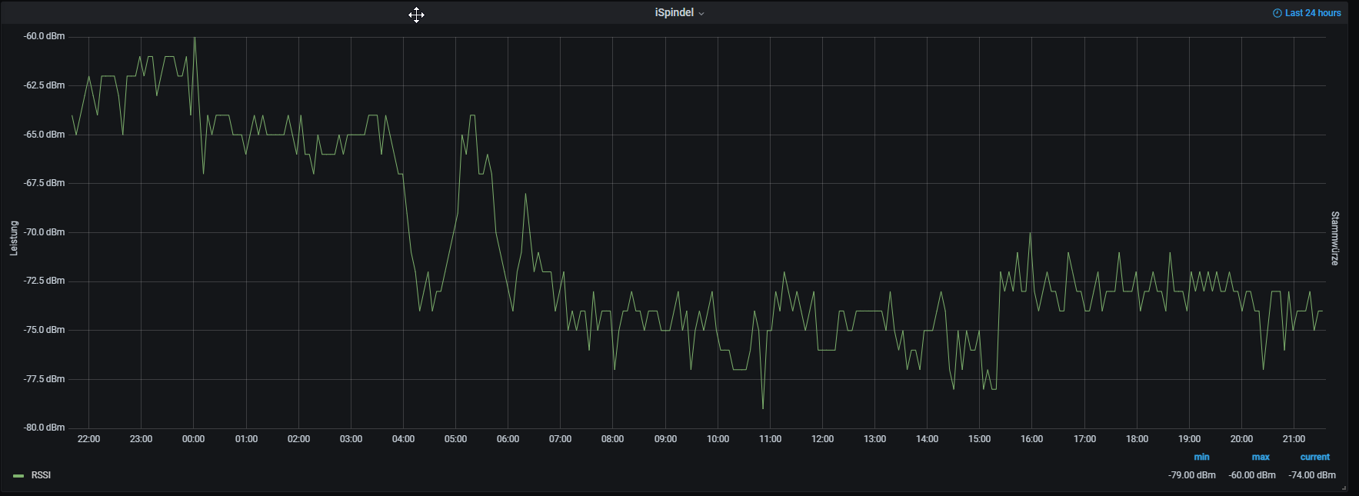
Task: Sort the legend by the min column
Action: coord(1201,457)
